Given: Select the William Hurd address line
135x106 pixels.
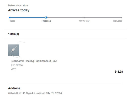Looking at the screenshot, I should pyautogui.click(x=35, y=93).
